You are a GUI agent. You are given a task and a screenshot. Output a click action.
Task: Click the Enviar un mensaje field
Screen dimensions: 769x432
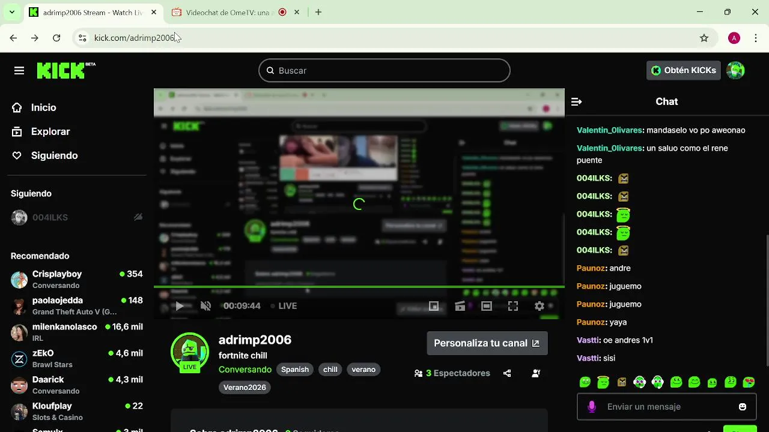[667, 407]
